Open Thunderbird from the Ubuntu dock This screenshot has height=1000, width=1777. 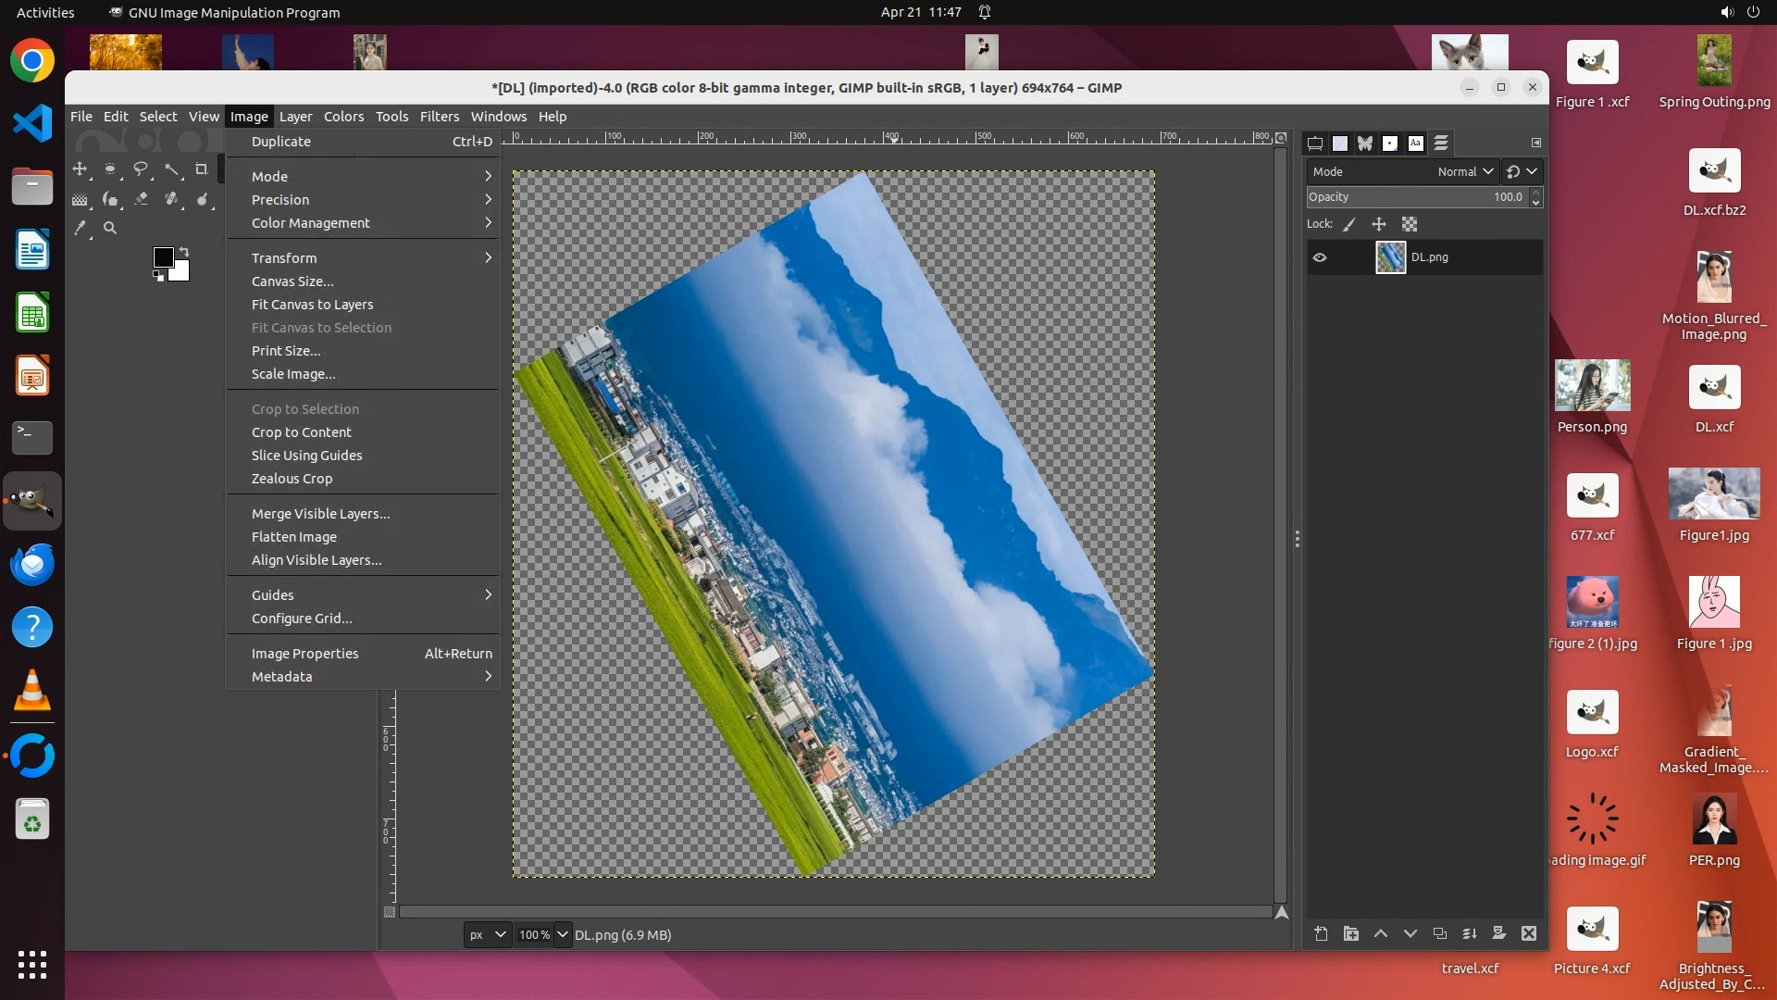pyautogui.click(x=32, y=564)
